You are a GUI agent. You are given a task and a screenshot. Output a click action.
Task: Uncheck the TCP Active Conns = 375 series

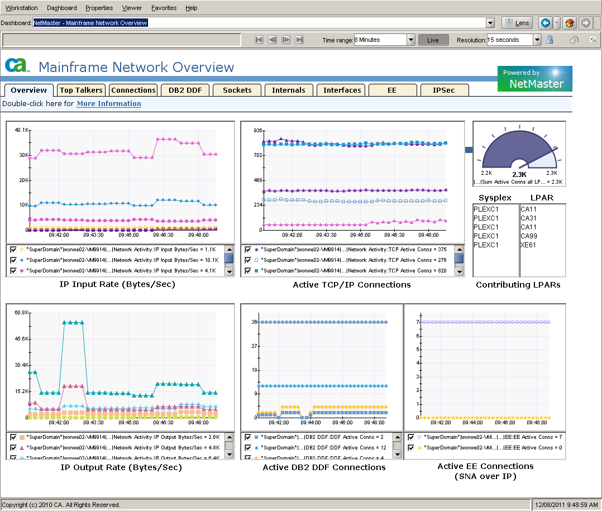248,250
